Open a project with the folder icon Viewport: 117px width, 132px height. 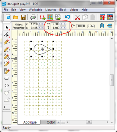click(x=16, y=17)
